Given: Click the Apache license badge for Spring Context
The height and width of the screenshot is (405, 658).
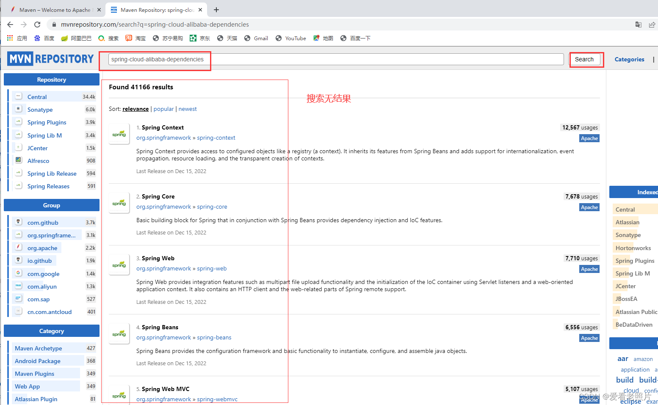Looking at the screenshot, I should point(589,138).
